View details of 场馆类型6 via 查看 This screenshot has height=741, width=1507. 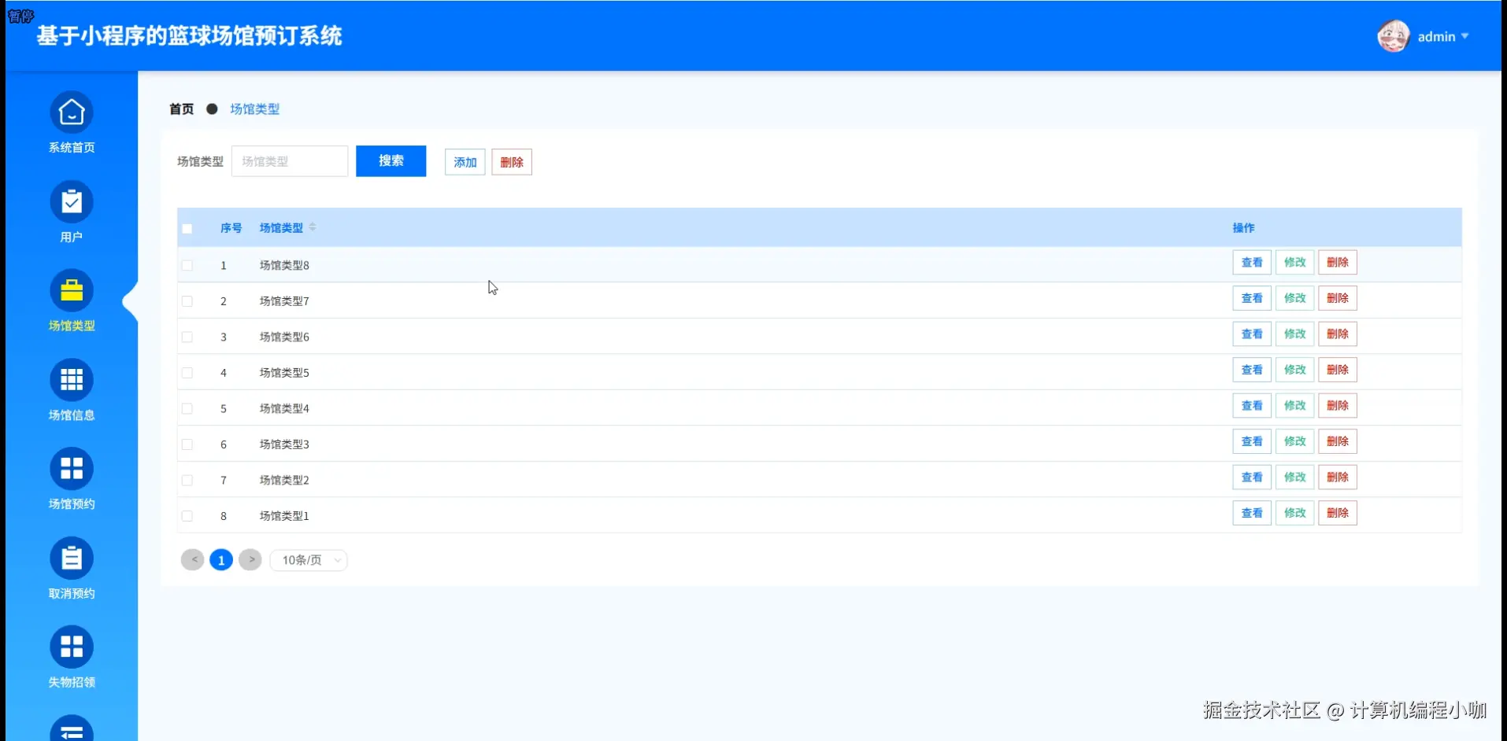coord(1252,334)
